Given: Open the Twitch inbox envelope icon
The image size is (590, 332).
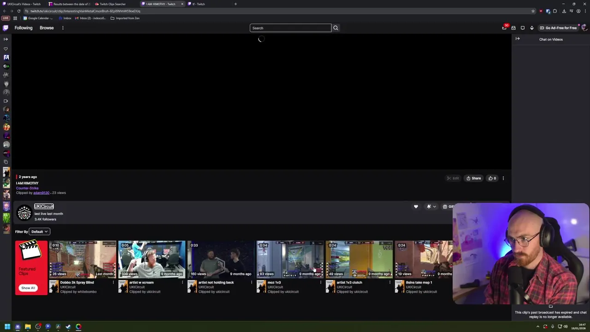Looking at the screenshot, I should tap(513, 28).
